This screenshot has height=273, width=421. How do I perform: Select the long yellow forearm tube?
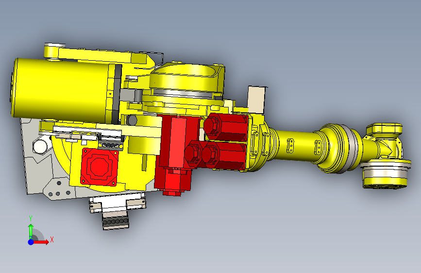(x=297, y=145)
